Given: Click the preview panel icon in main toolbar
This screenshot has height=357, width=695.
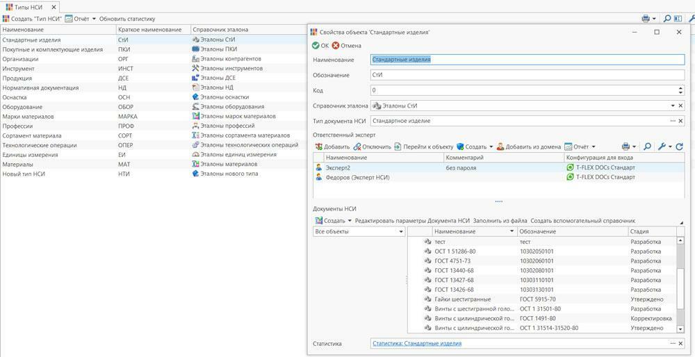Looking at the screenshot, I should click(x=678, y=19).
